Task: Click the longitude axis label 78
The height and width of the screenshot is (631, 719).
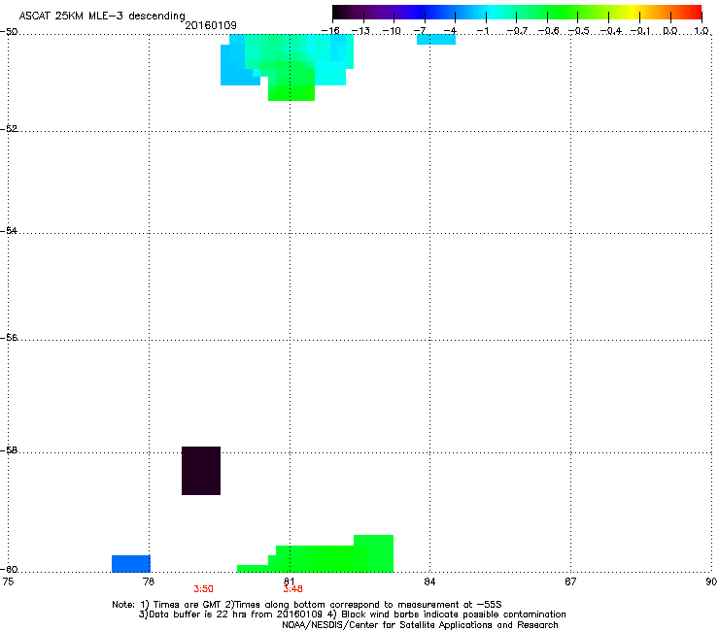Action: 149,581
